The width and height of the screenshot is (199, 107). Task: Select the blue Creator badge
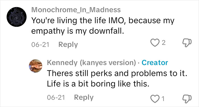coord(155,63)
